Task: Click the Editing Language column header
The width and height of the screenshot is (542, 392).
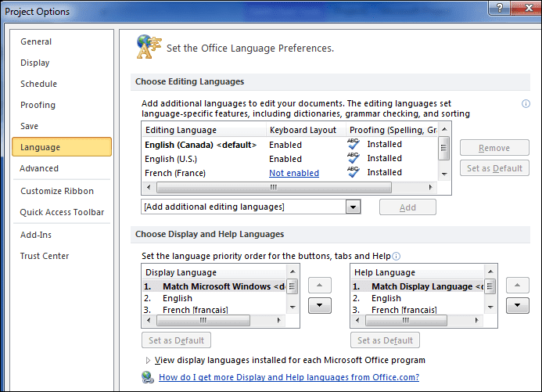Action: (x=204, y=130)
